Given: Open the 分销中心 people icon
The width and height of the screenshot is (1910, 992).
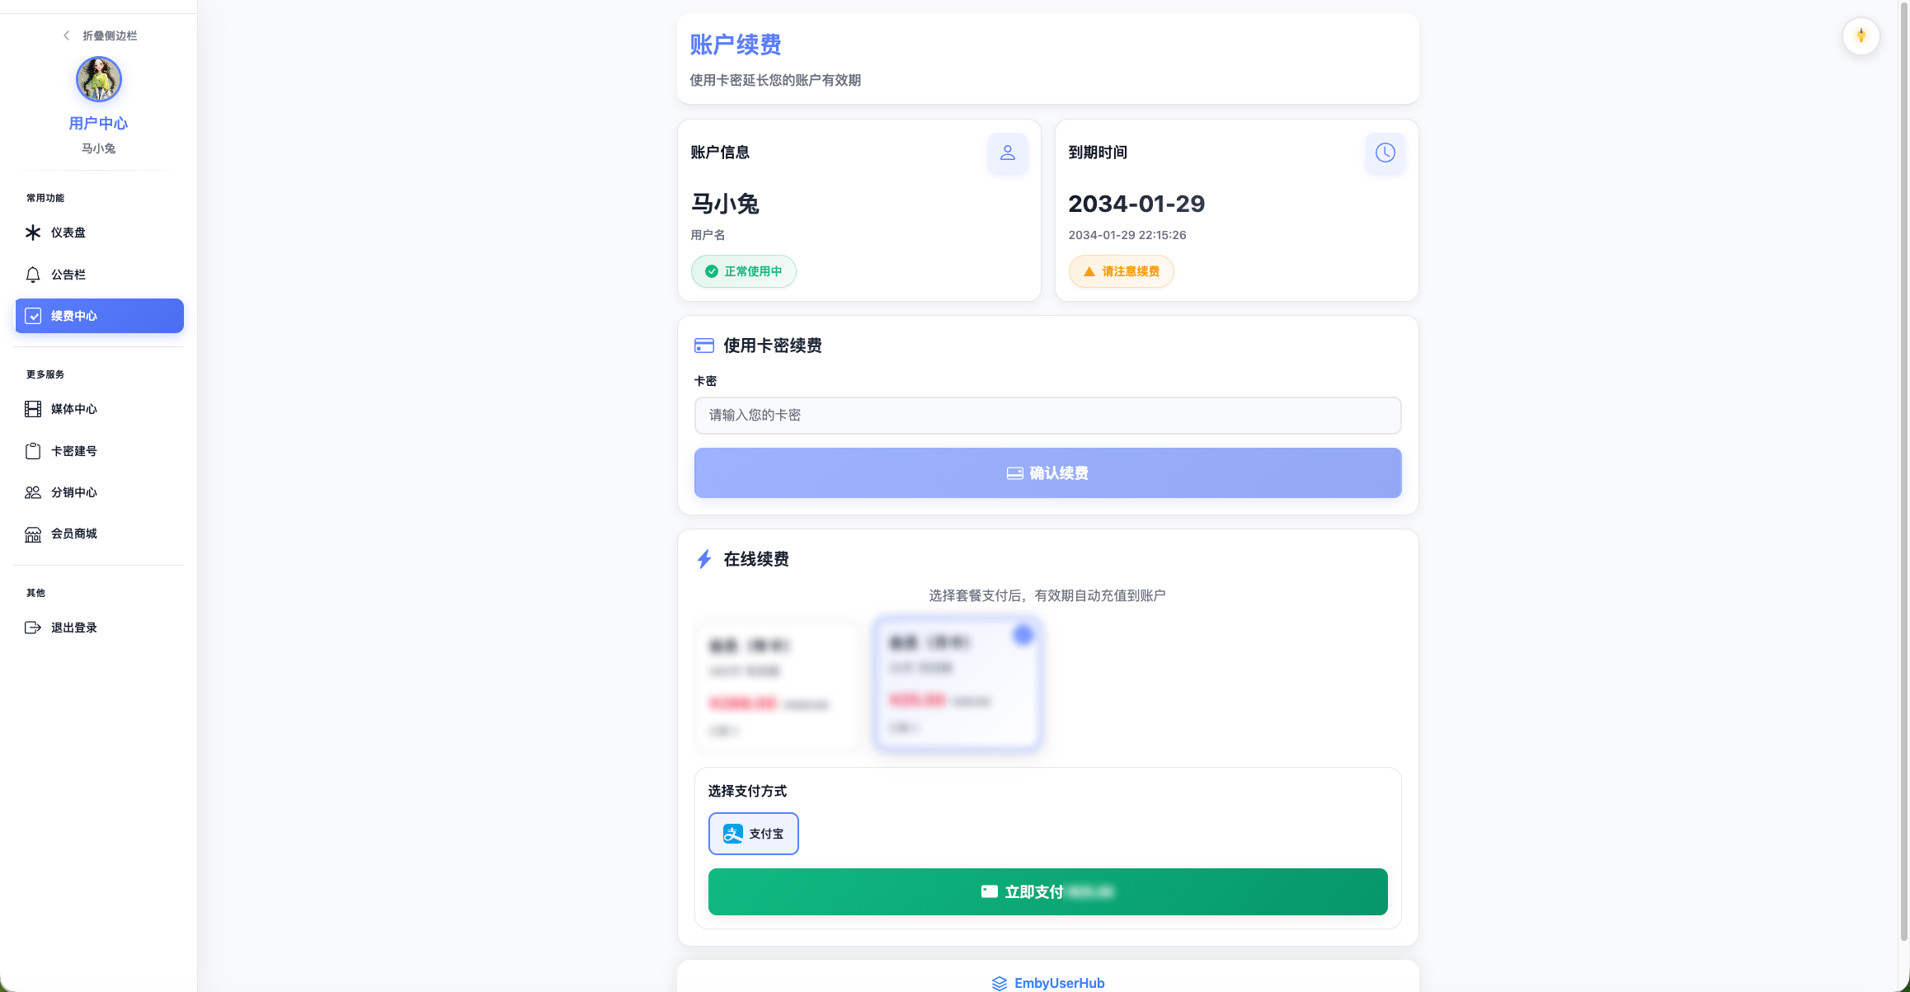Looking at the screenshot, I should click(33, 492).
